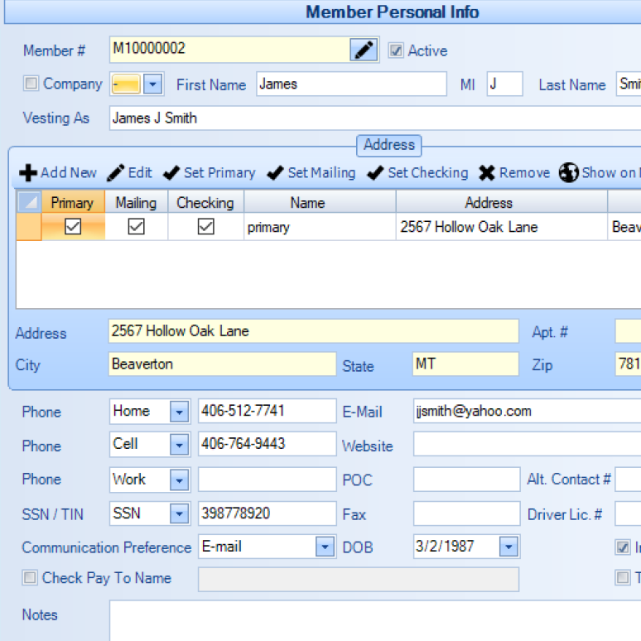Click the E-Mail input field

[x=527, y=412]
